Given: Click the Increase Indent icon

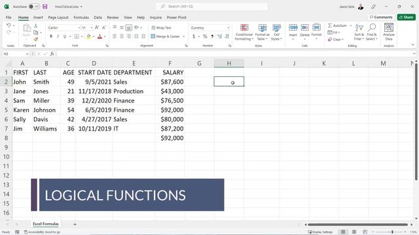Looking at the screenshot, I should pos(143,37).
